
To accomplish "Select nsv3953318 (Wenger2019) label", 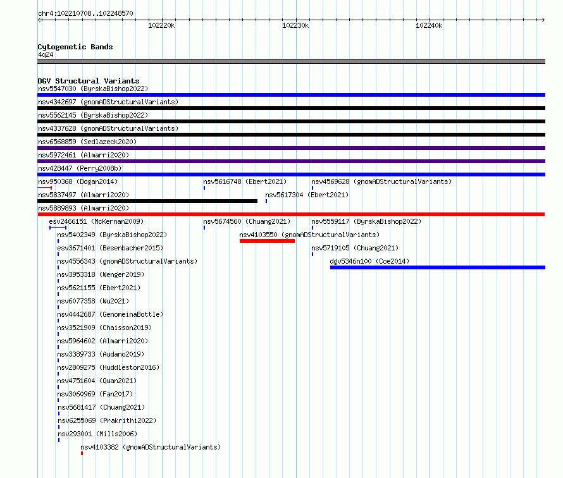I will point(101,274).
